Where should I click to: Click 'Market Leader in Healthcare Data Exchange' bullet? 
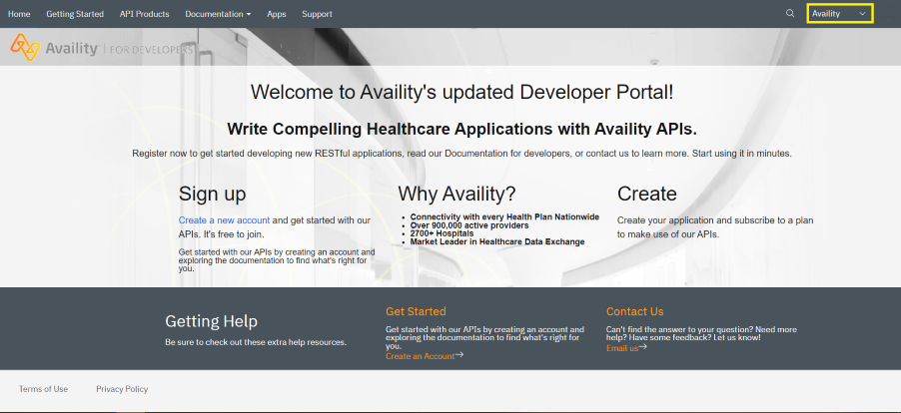coord(497,241)
